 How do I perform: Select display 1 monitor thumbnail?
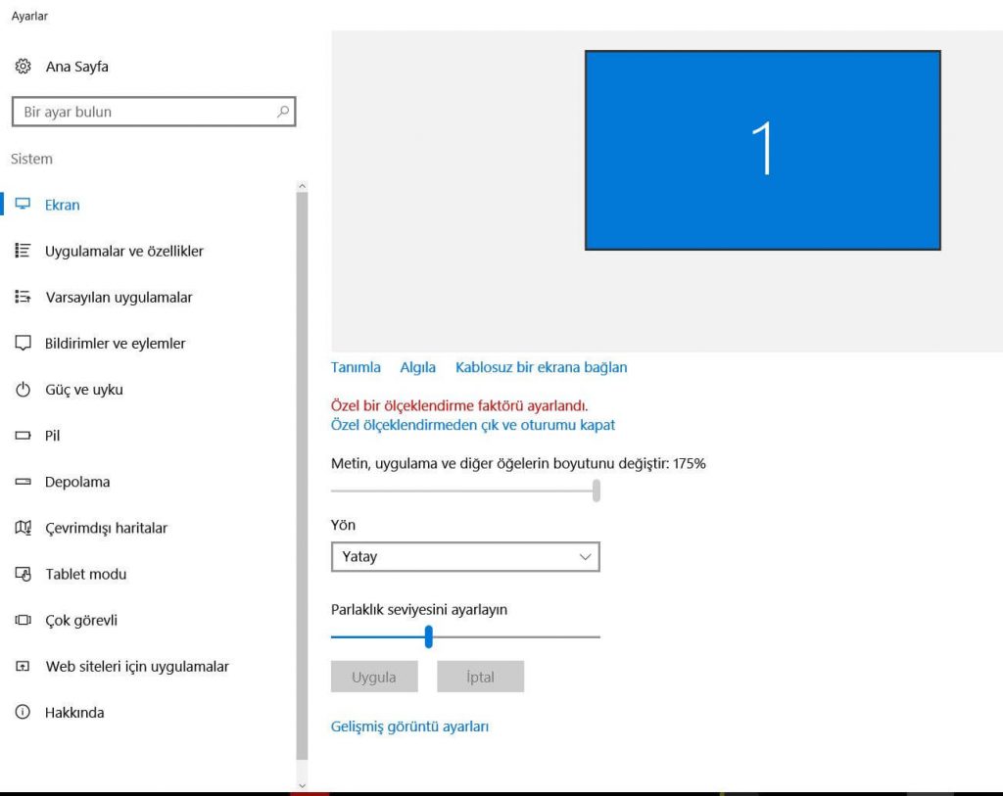(762, 150)
